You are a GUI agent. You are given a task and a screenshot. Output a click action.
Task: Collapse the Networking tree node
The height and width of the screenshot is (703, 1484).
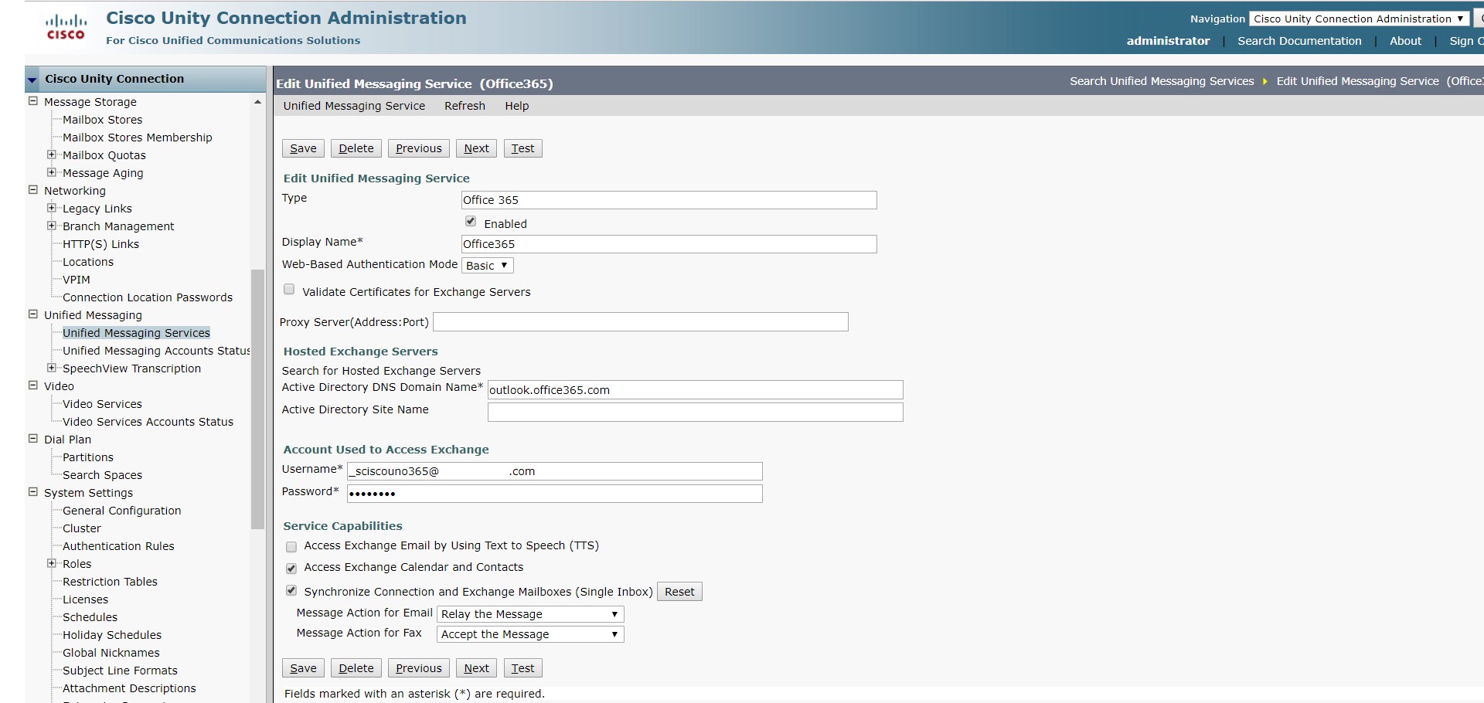pos(33,190)
